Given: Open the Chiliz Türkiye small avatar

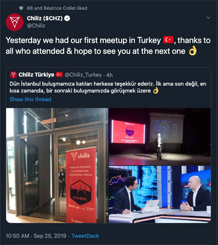Looking at the screenshot, I should coord(13,75).
